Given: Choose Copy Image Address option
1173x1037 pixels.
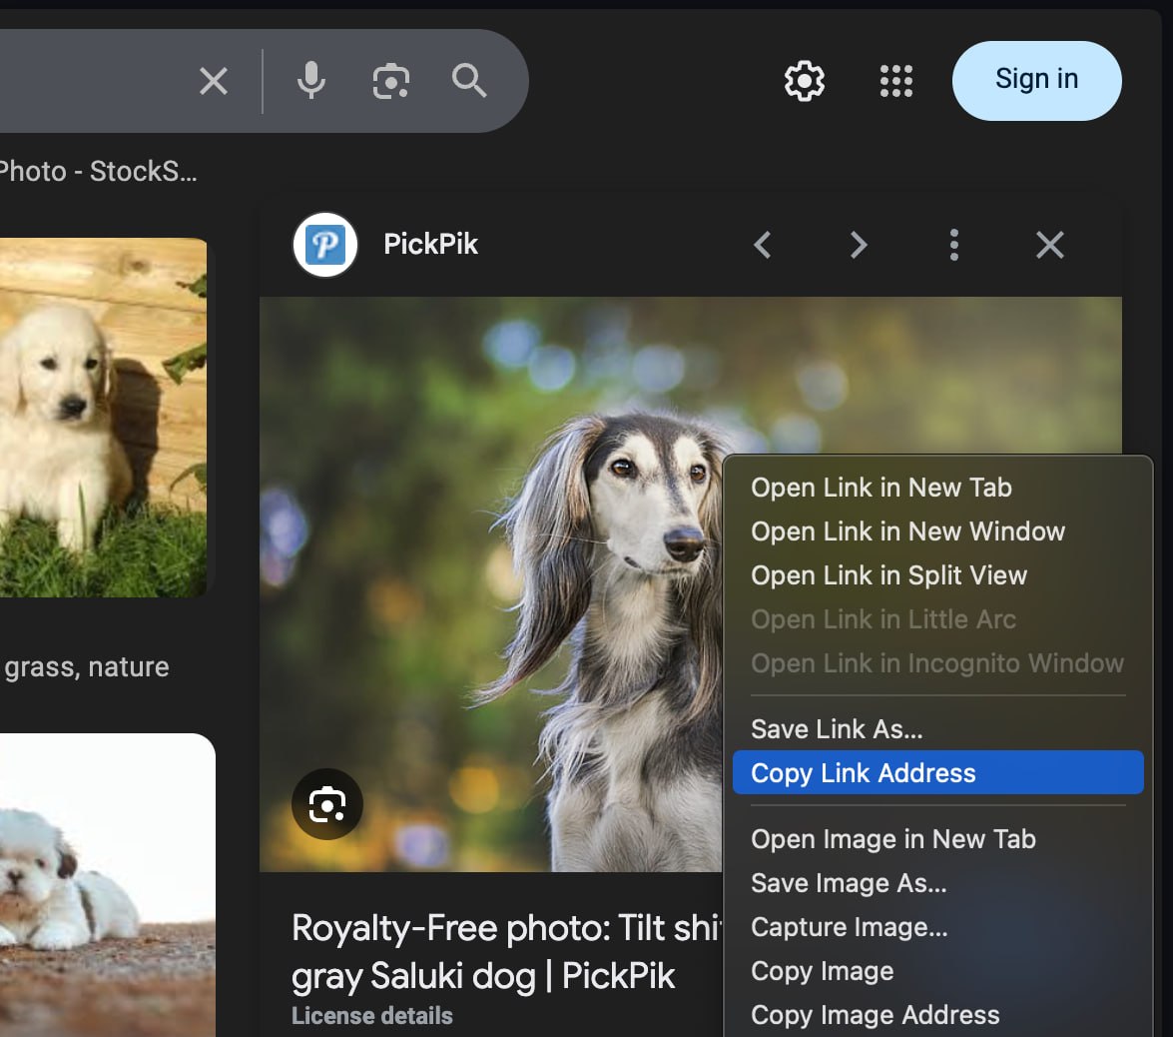Looking at the screenshot, I should tap(875, 1015).
